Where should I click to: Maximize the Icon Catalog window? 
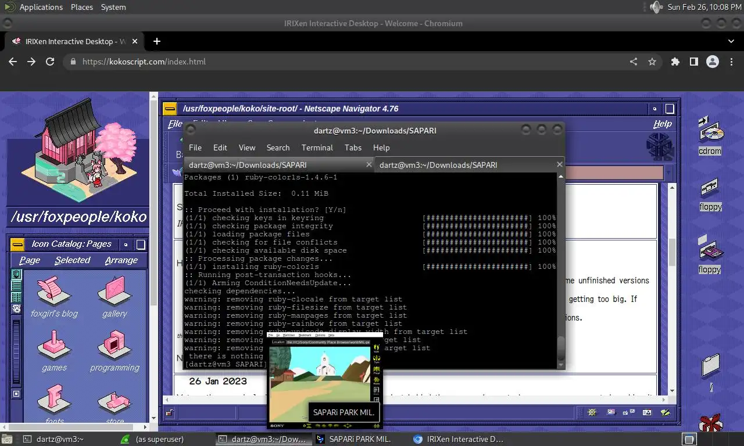click(x=141, y=244)
